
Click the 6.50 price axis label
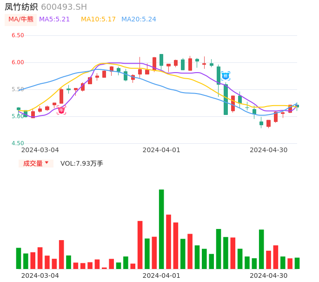click(18, 35)
